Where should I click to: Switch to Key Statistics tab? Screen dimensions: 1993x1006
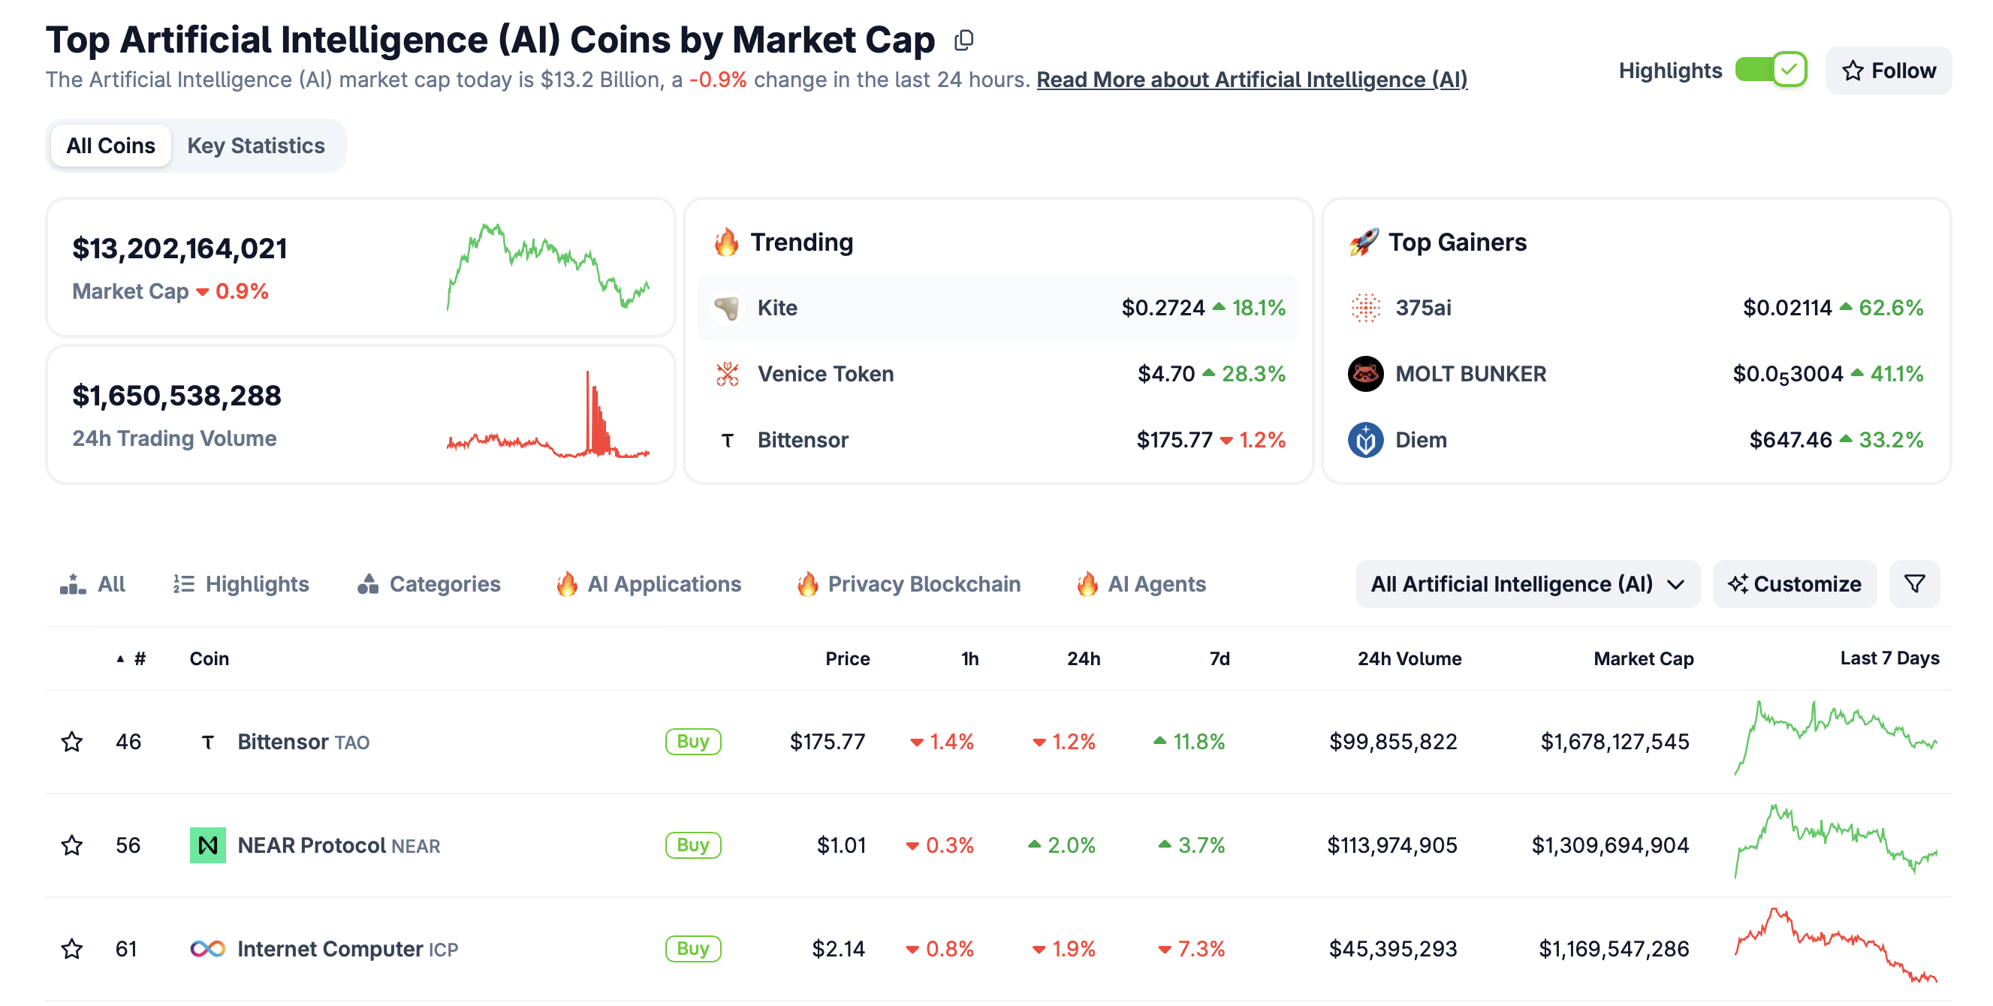pos(255,146)
